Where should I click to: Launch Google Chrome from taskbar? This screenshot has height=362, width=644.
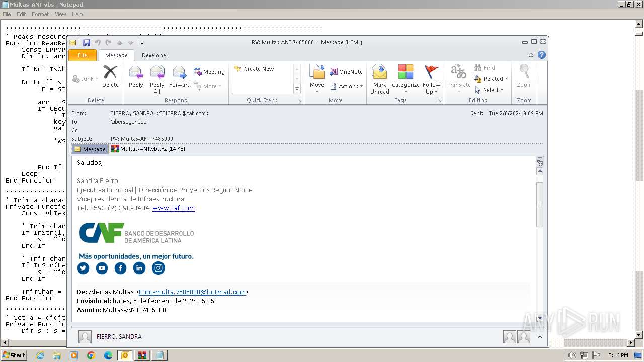91,355
